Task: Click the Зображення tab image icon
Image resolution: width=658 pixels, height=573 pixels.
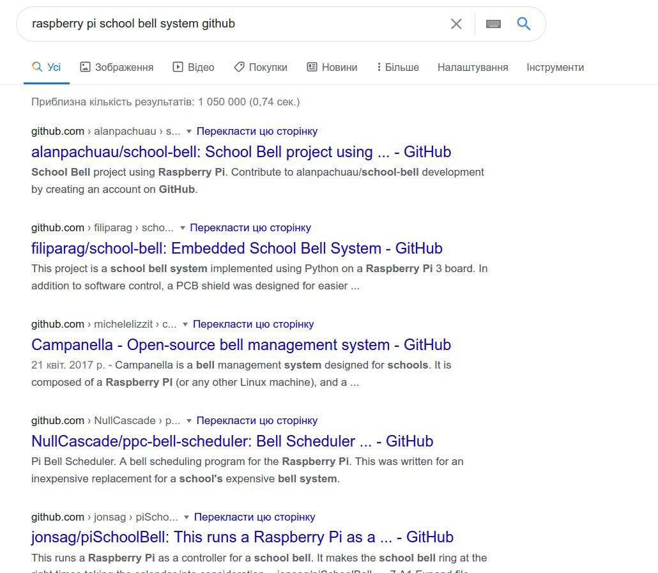Action: pos(85,67)
